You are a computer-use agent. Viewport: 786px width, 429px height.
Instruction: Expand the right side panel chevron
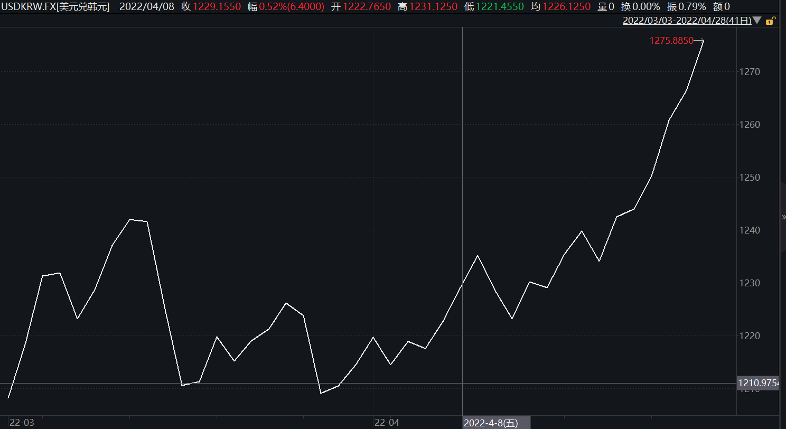click(783, 217)
